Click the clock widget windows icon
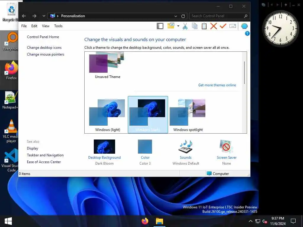The image size is (303, 227). (x=263, y=5)
